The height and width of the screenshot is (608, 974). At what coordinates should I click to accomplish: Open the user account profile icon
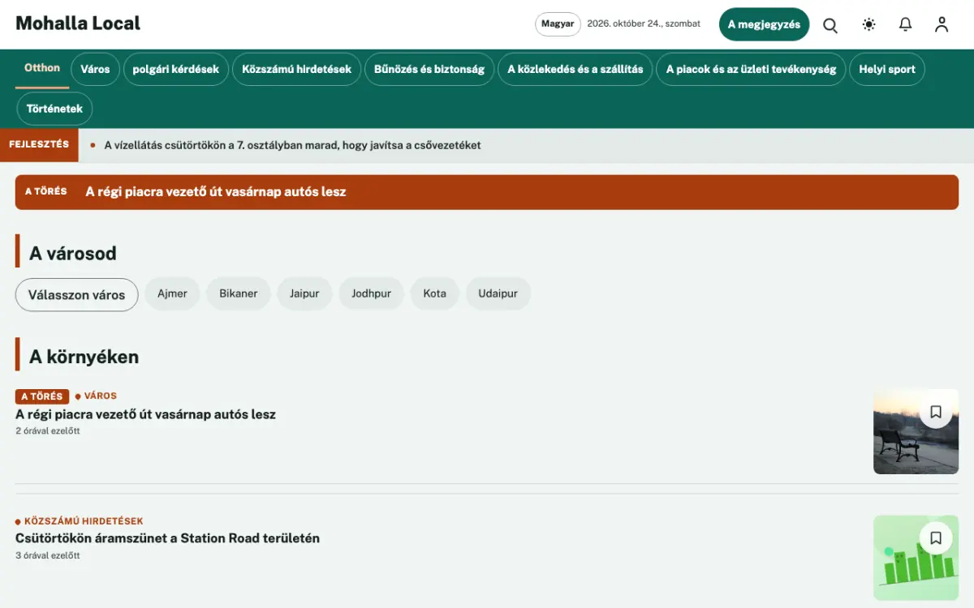point(942,24)
